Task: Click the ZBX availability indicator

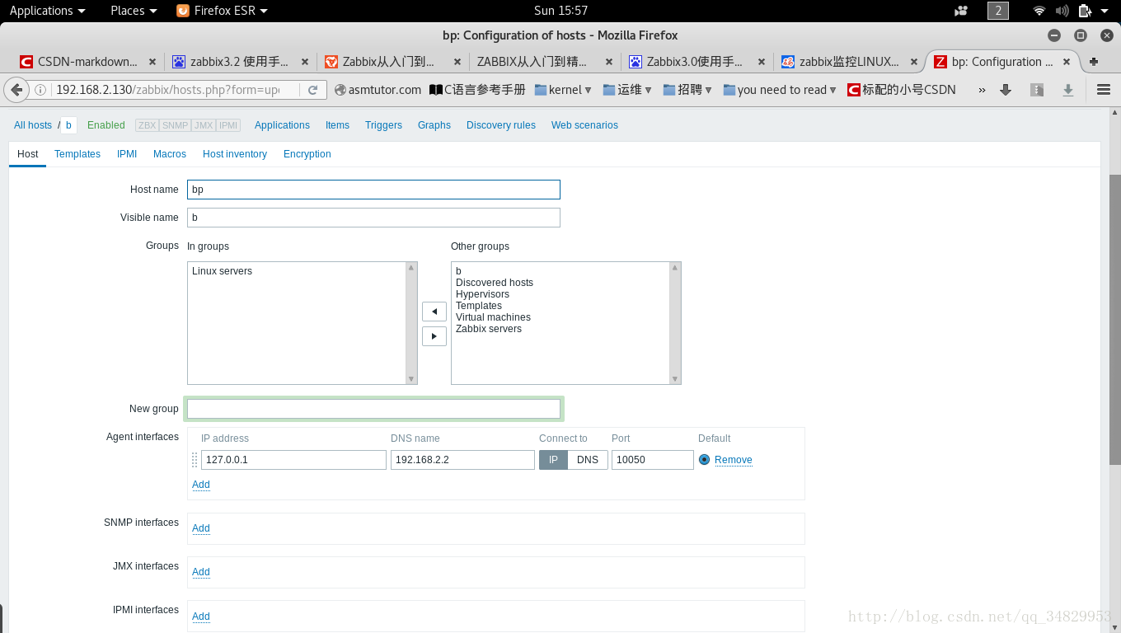Action: (x=148, y=125)
